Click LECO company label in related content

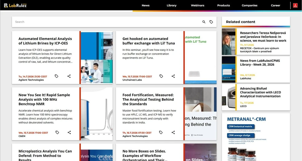[x=243, y=106]
